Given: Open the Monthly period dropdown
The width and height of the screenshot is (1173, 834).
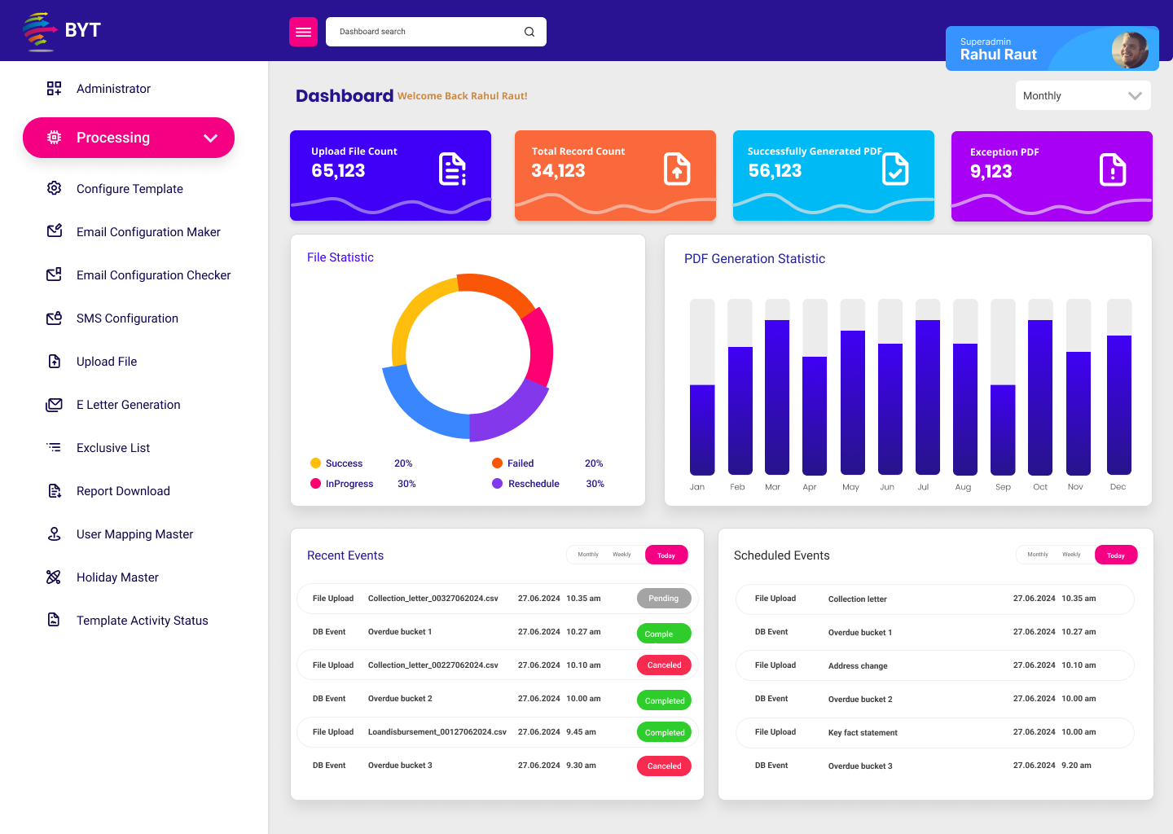Looking at the screenshot, I should (1083, 95).
